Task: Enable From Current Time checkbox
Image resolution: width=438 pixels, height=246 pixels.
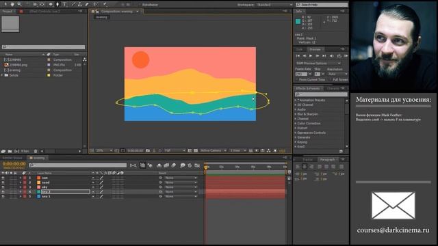Action: tap(297, 80)
